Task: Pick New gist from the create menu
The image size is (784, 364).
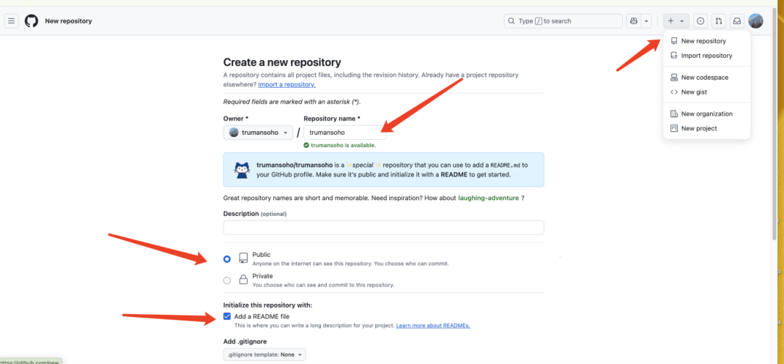Action: [693, 92]
